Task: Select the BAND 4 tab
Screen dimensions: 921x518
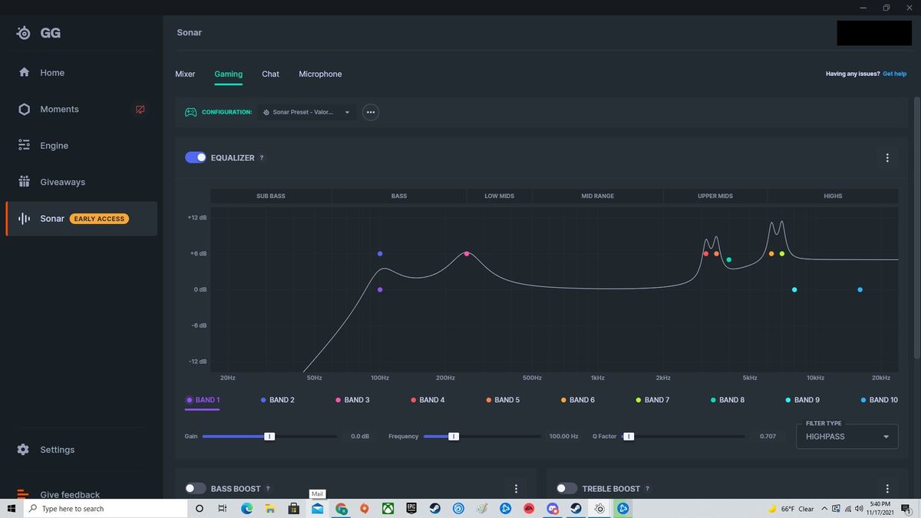Action: coord(427,400)
